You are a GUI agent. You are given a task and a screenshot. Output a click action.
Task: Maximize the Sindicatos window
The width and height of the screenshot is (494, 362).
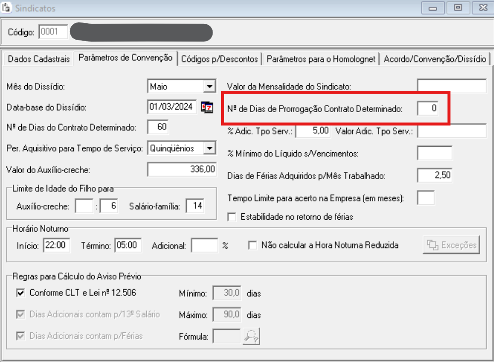coord(457,8)
